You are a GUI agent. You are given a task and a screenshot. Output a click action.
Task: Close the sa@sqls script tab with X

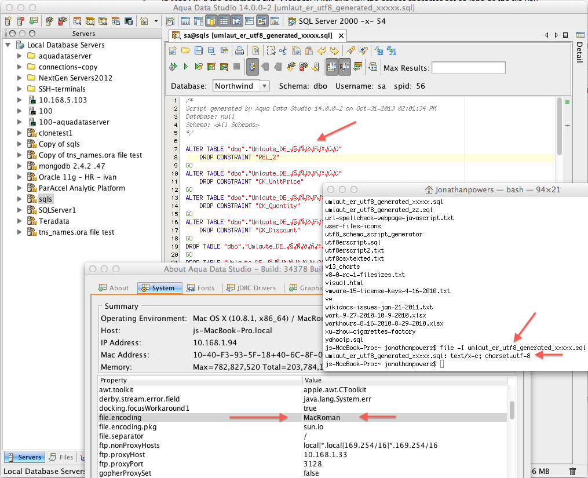tap(341, 36)
